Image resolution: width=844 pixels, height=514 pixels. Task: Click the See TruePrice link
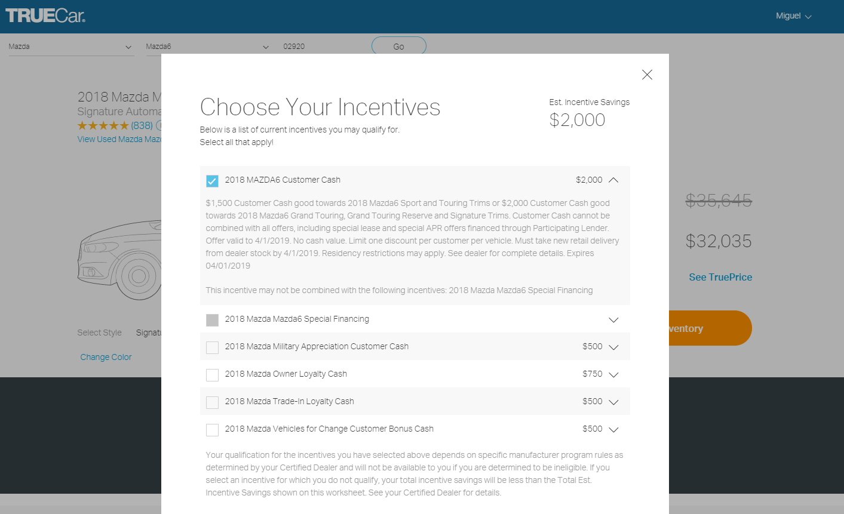pos(720,277)
